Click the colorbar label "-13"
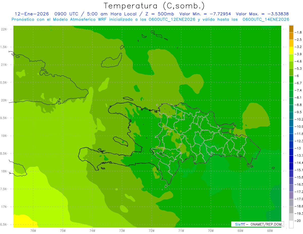Viewport: 303px width, 234px height. pos(298,148)
